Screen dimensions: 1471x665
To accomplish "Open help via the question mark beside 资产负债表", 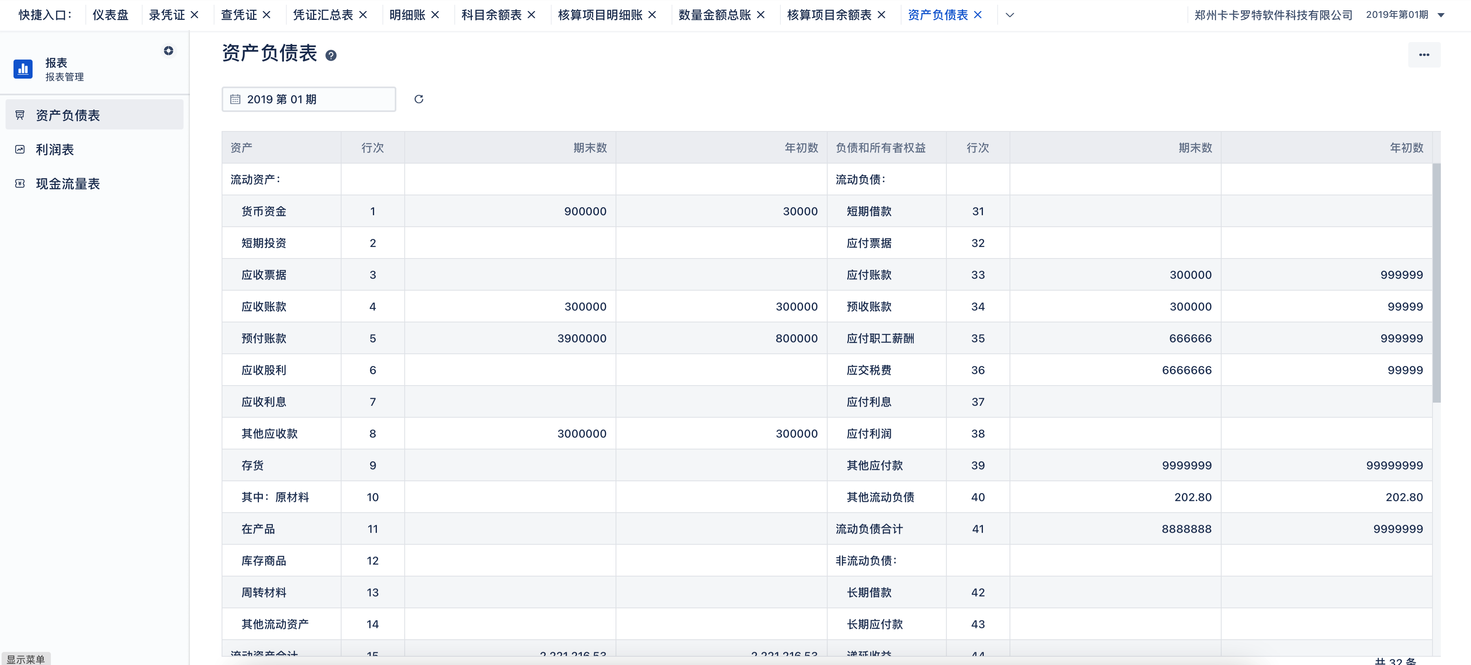I will [x=331, y=55].
